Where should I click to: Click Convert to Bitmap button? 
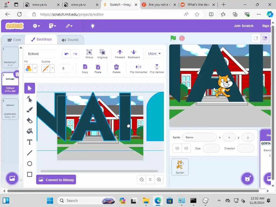[x=56, y=180]
